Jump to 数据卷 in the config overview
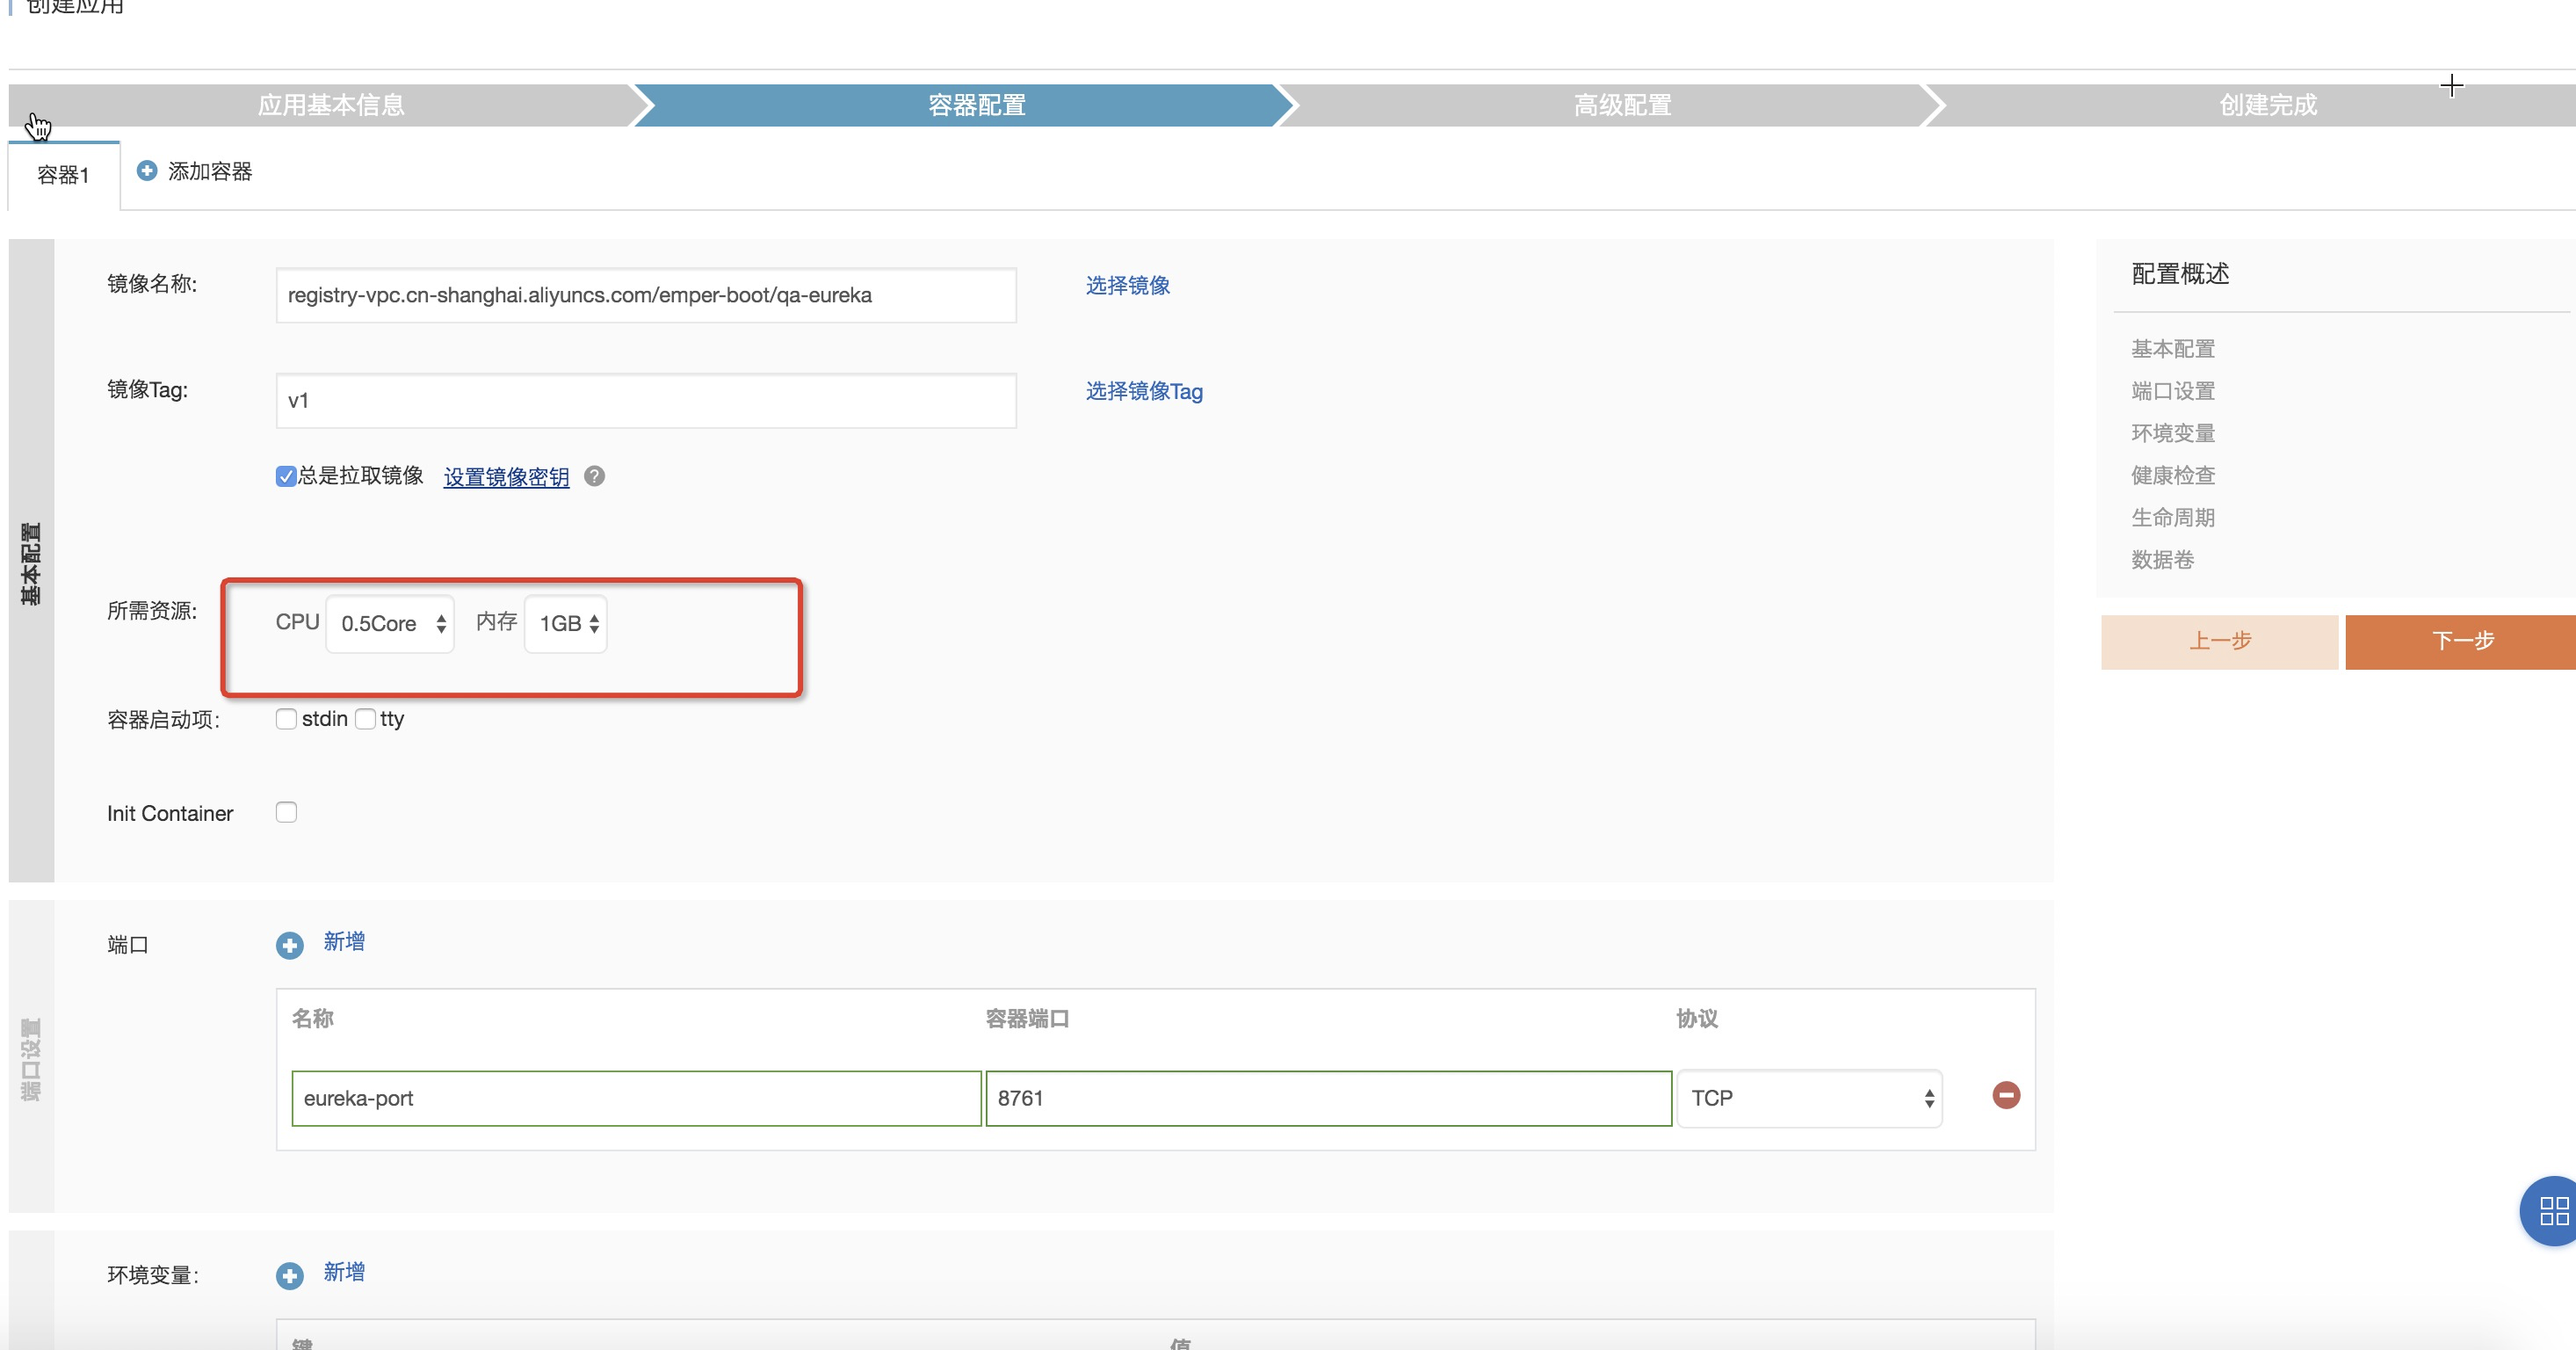The width and height of the screenshot is (2576, 1350). (2162, 560)
